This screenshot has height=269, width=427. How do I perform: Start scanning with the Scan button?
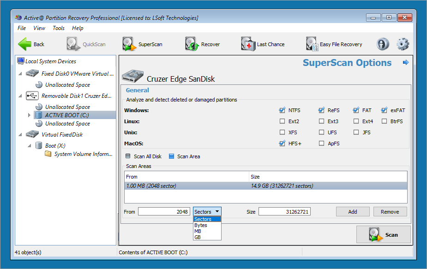coord(384,234)
